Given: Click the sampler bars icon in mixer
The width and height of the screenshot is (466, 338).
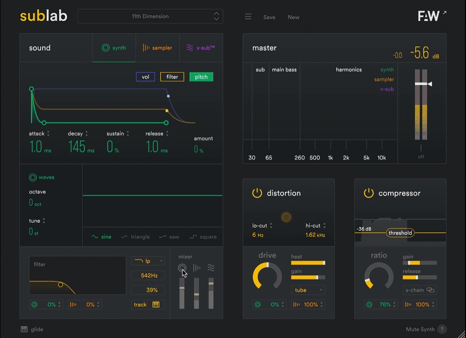Looking at the screenshot, I should click(197, 268).
